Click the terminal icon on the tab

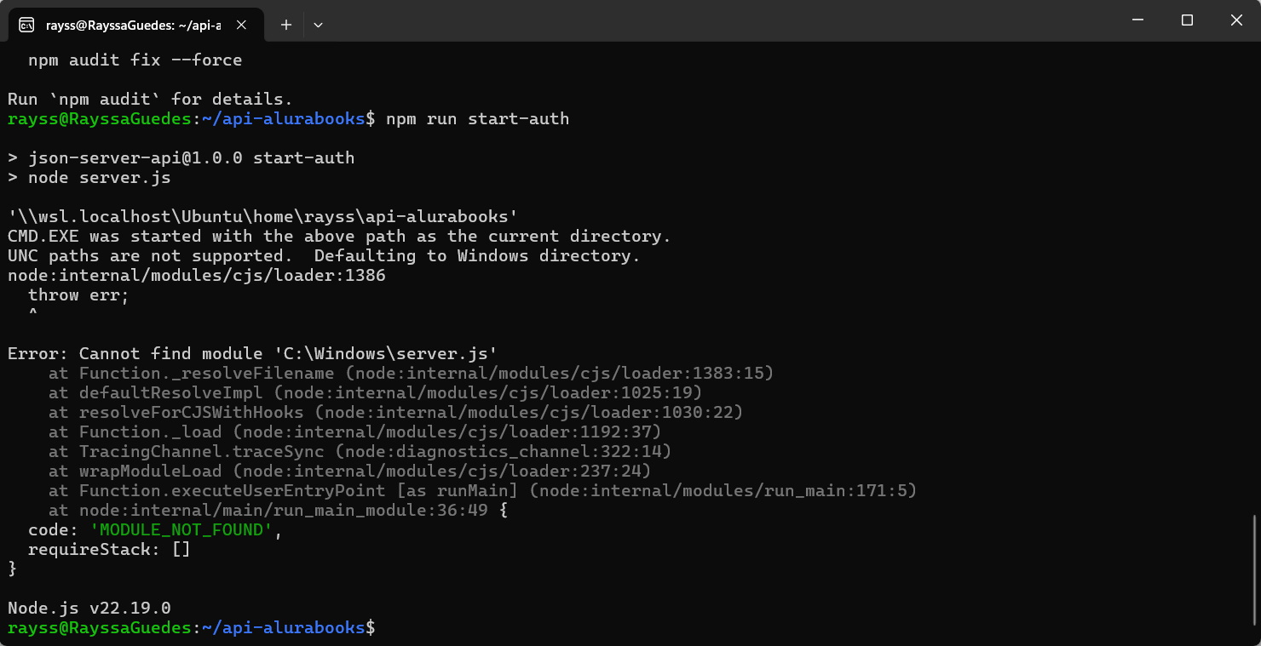pos(26,25)
